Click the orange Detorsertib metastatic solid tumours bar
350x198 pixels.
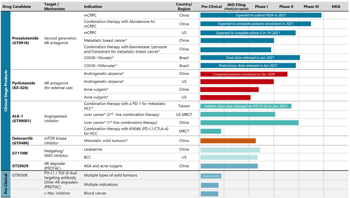228,141
